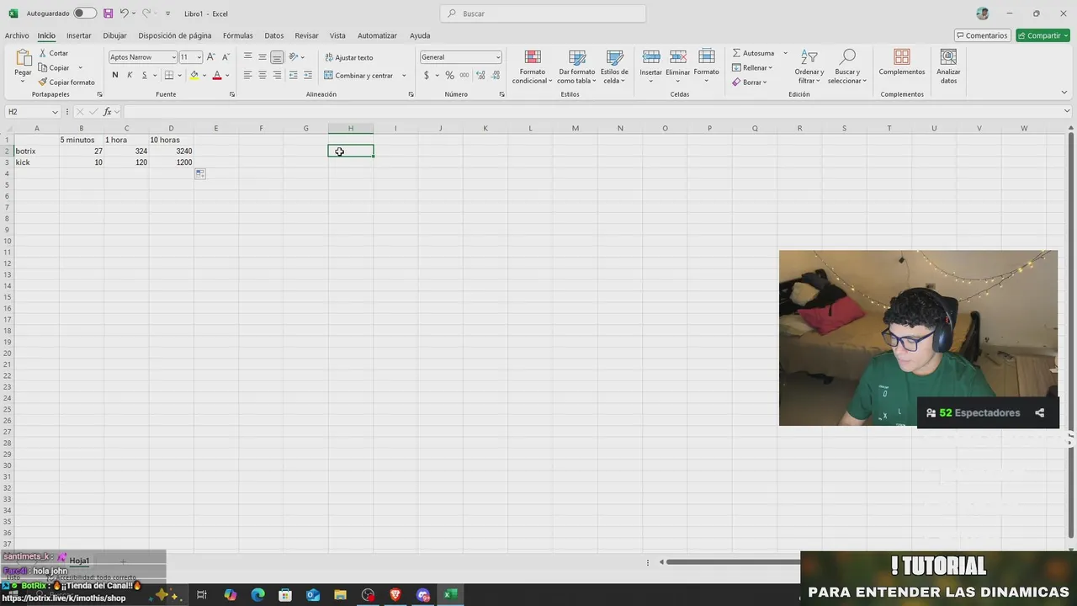The image size is (1077, 606).
Task: Collapse the ribbon with the chevron
Action: pyautogui.click(x=1066, y=93)
